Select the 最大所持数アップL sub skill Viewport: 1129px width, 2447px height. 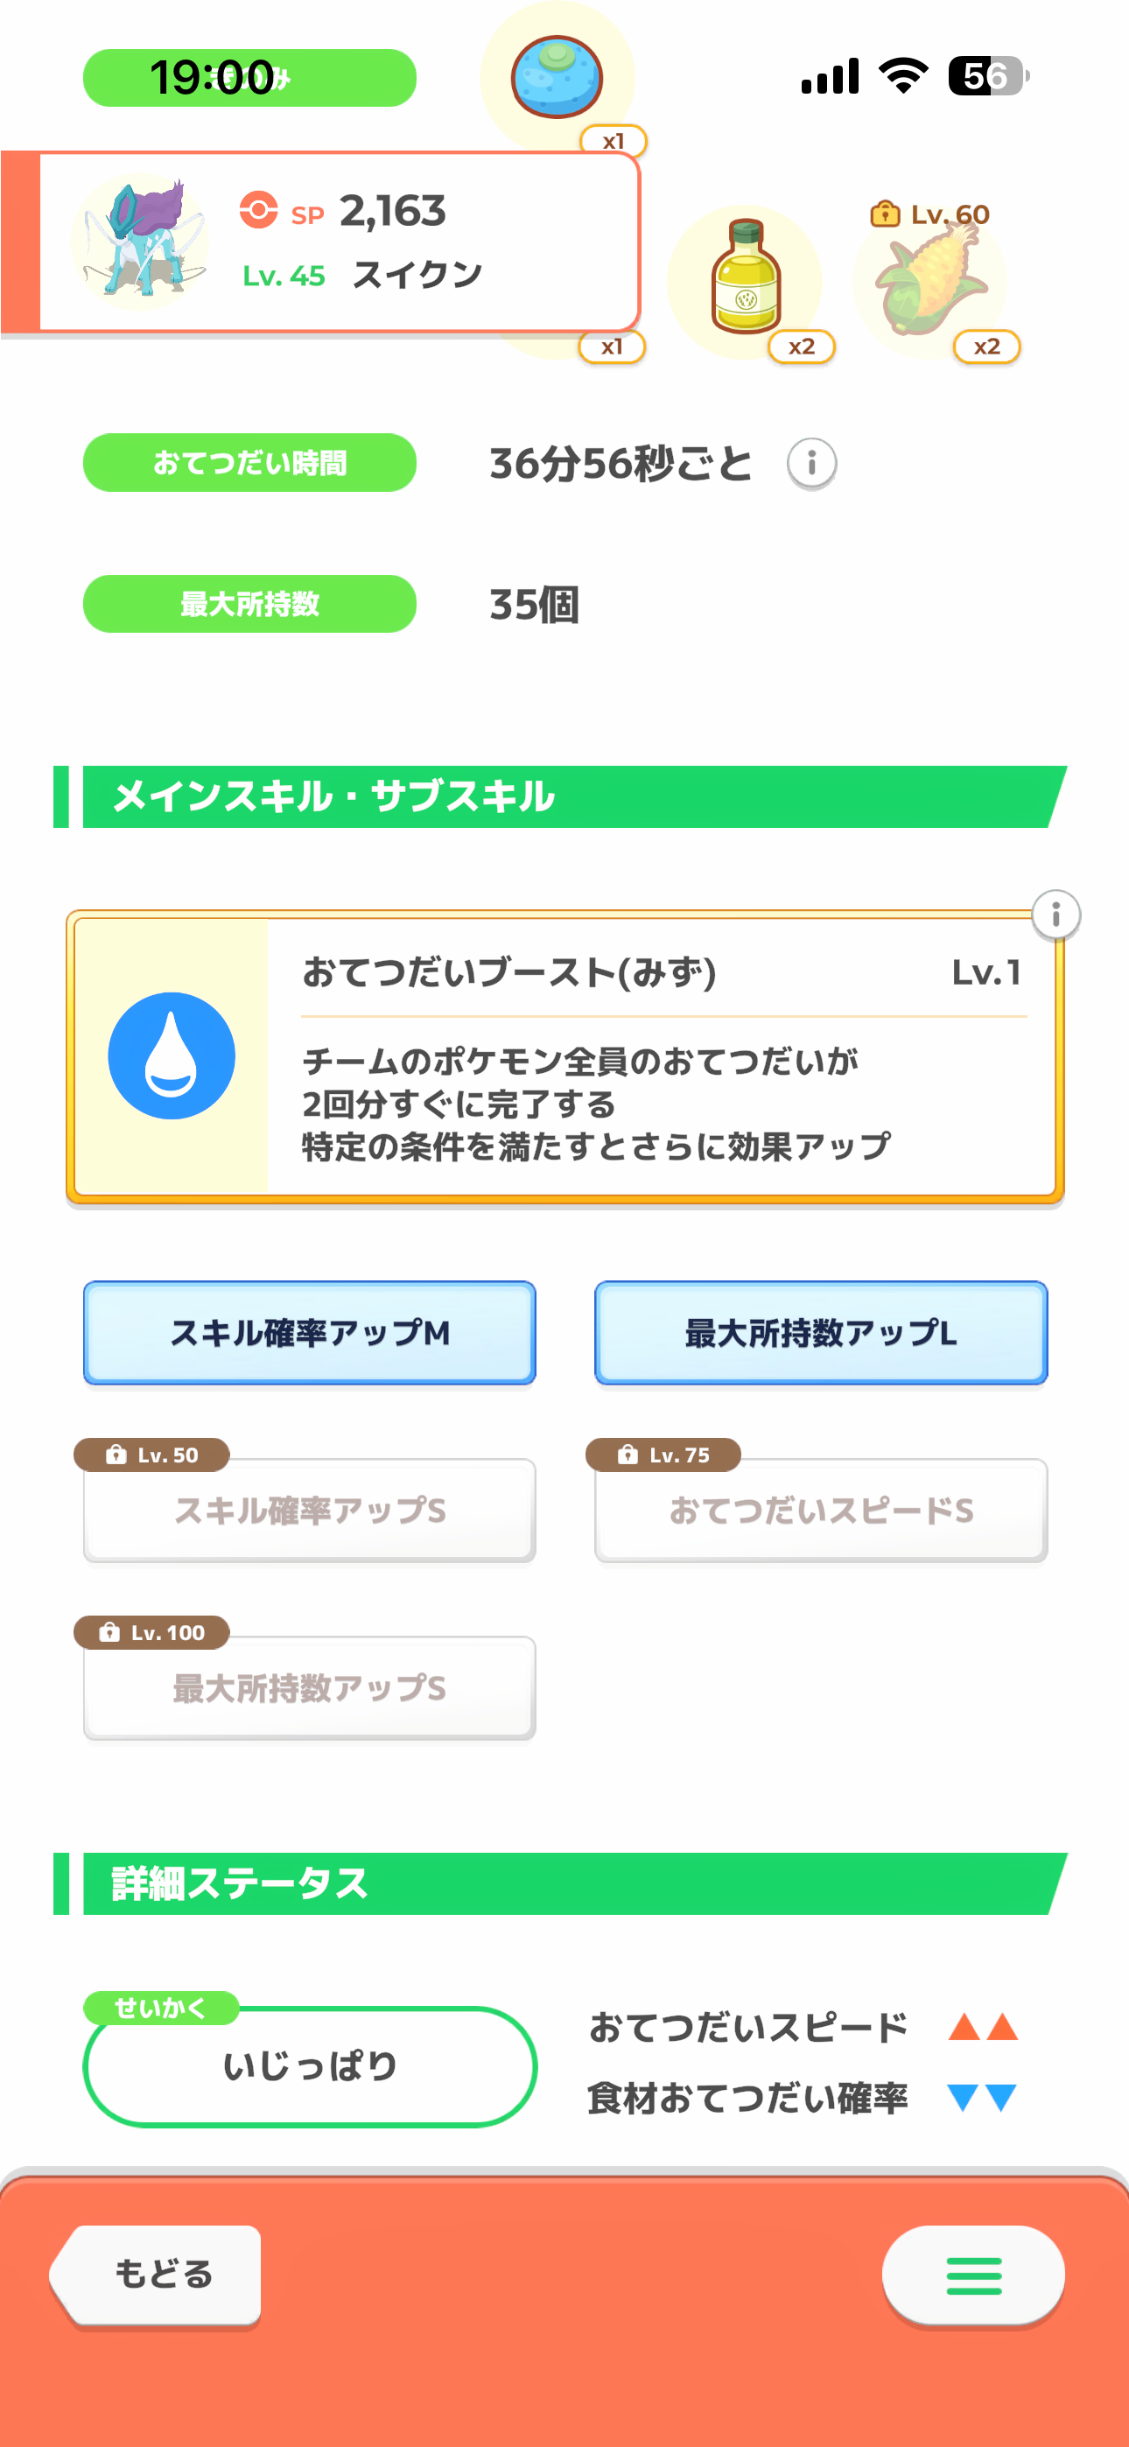[821, 1333]
